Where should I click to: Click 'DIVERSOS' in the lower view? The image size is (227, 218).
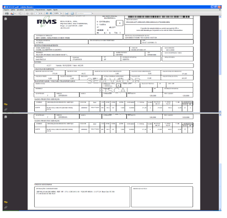tap(63, 117)
